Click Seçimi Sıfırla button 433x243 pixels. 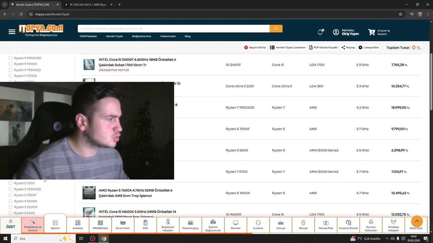(255, 48)
